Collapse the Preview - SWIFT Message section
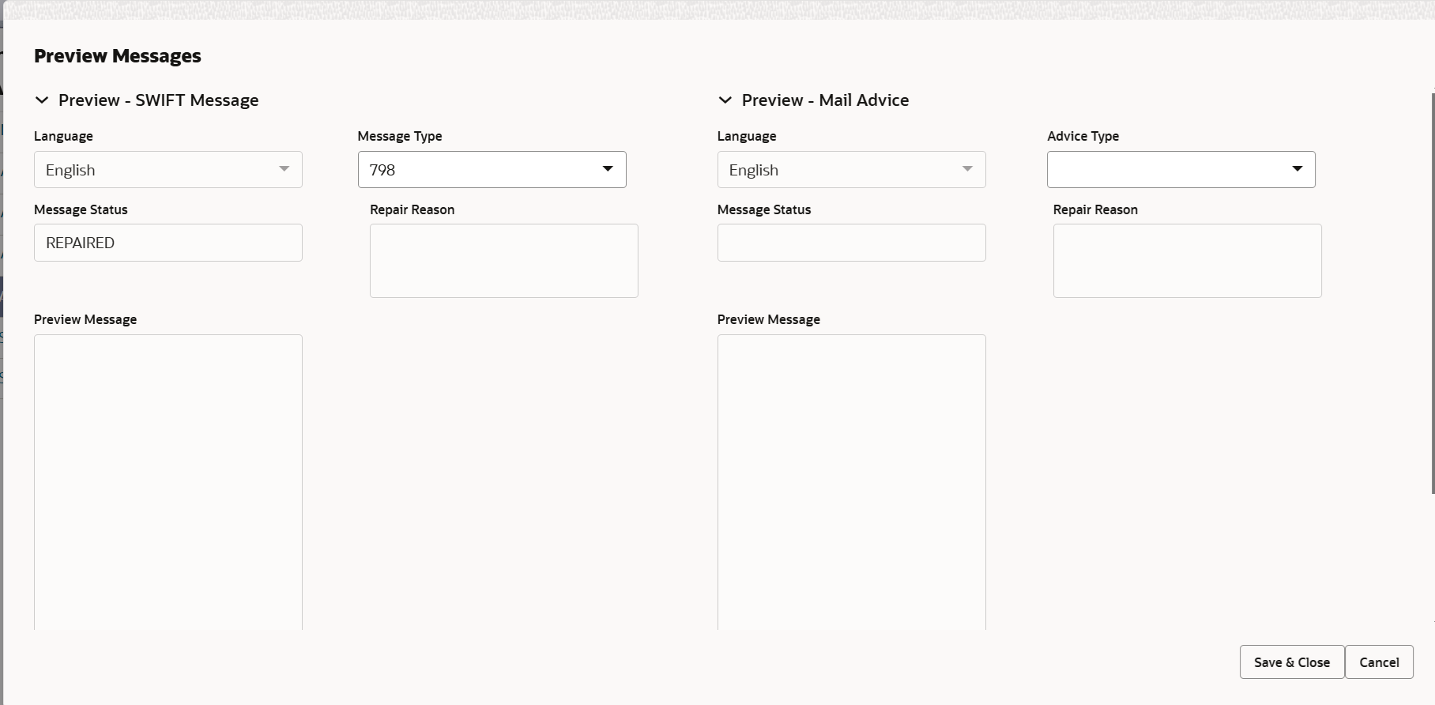The width and height of the screenshot is (1435, 705). click(42, 100)
